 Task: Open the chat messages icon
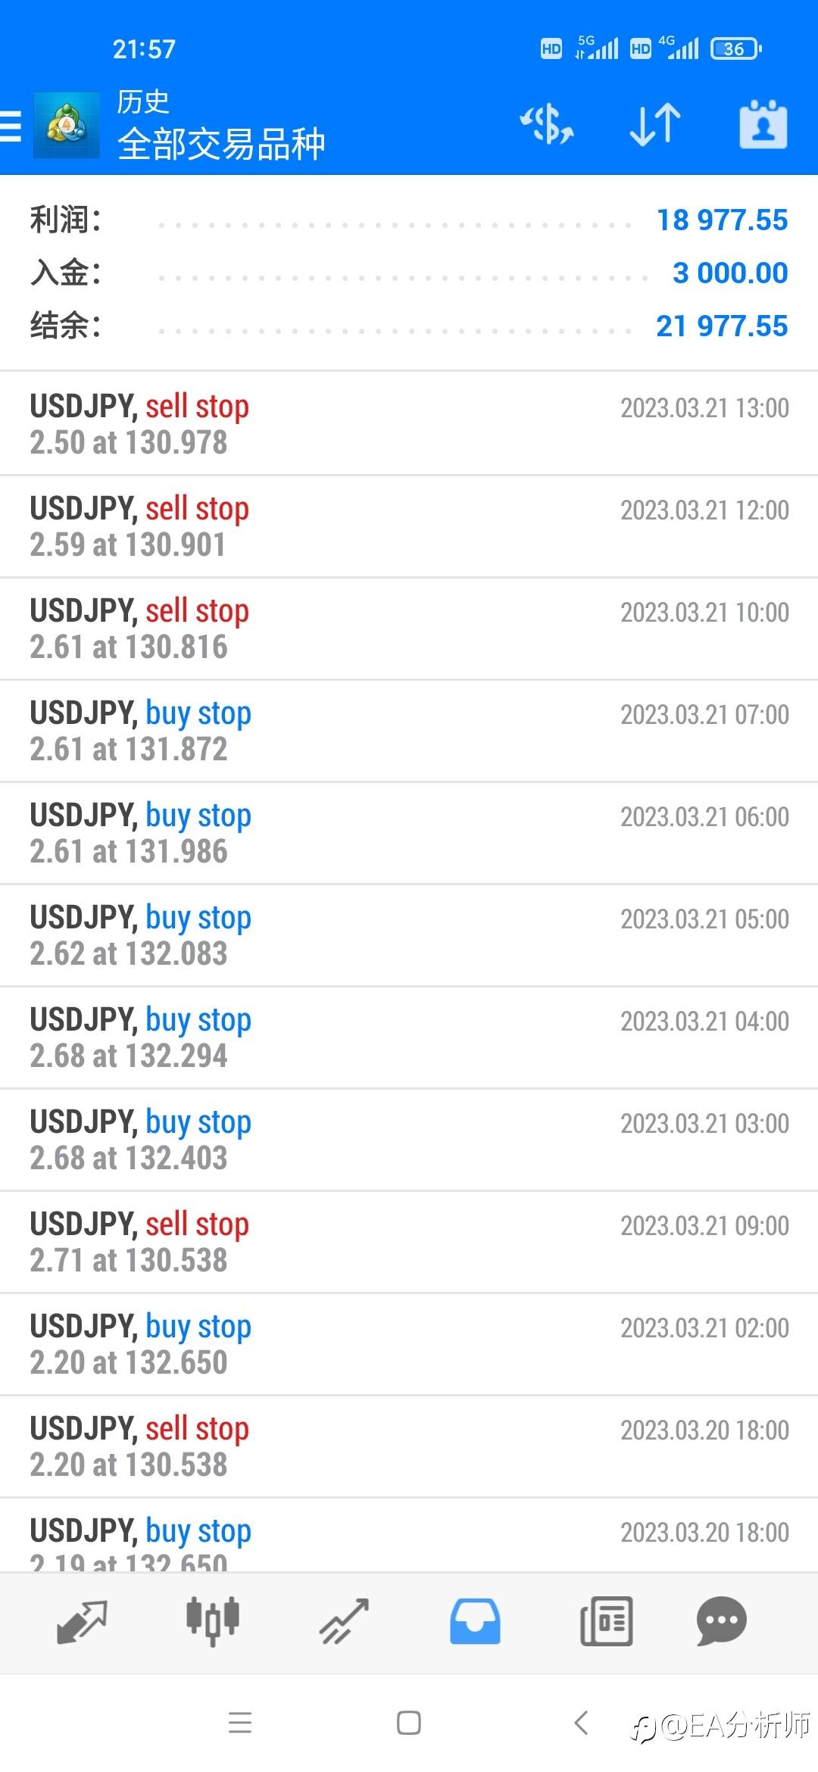[x=721, y=1621]
